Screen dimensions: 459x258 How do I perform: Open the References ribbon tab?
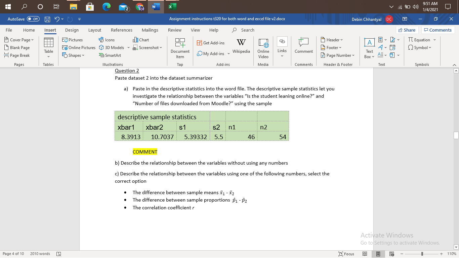point(121,30)
